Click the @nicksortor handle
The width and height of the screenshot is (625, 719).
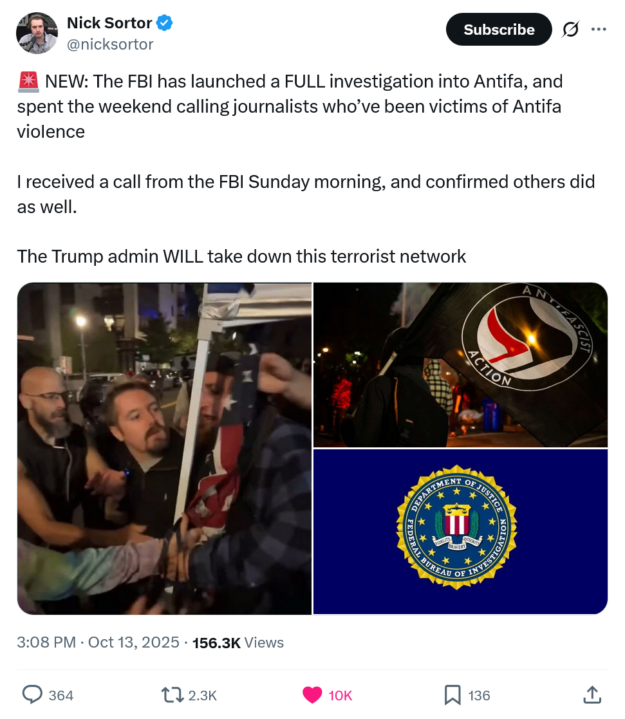point(110,44)
